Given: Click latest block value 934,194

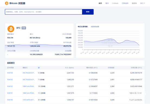Looking at the screenshot, I should point(10,38).
